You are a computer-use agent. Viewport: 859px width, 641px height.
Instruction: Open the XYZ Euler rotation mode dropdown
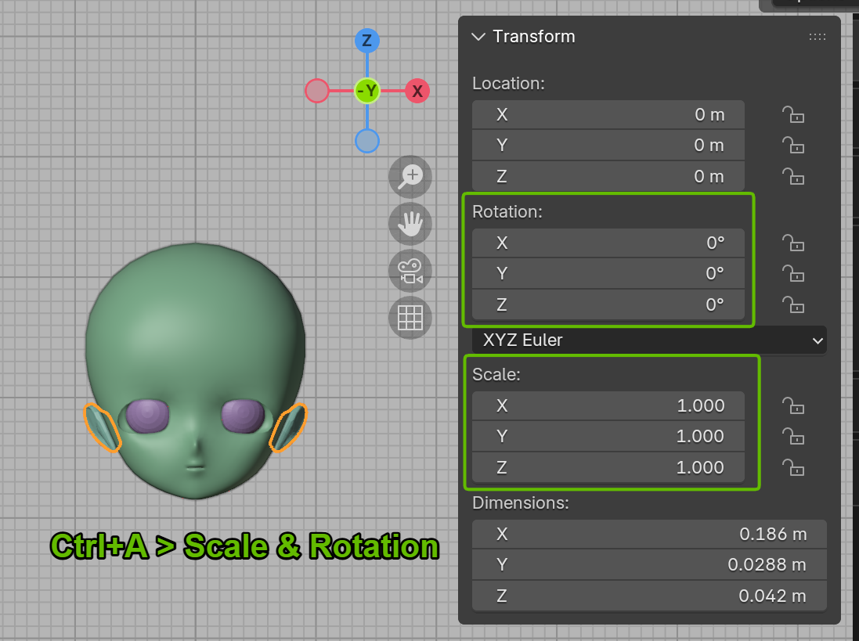coord(649,340)
